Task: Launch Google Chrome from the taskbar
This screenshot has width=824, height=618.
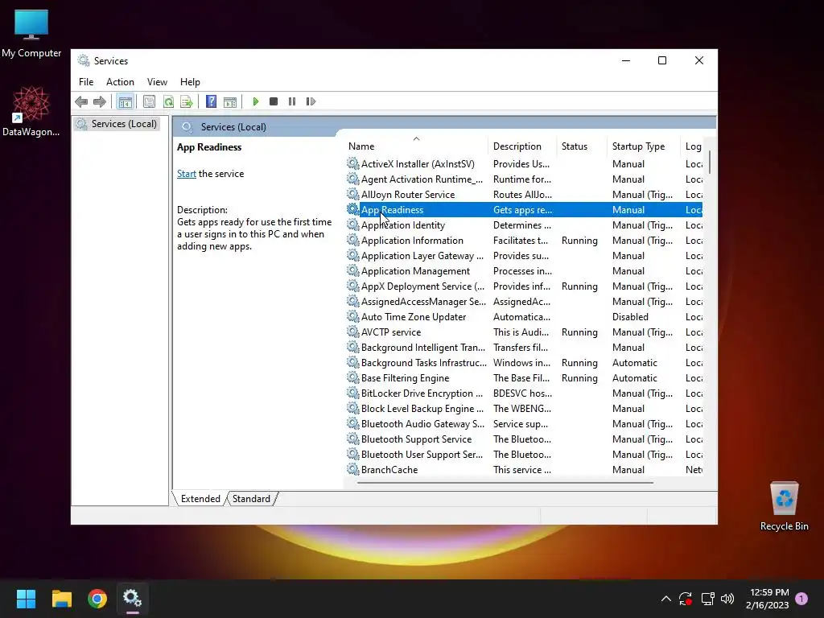Action: 97,599
